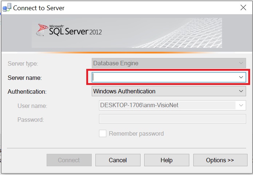Screen dimensions: 253x175
Task: Click the Server name label
Action: pyautogui.click(x=25, y=78)
